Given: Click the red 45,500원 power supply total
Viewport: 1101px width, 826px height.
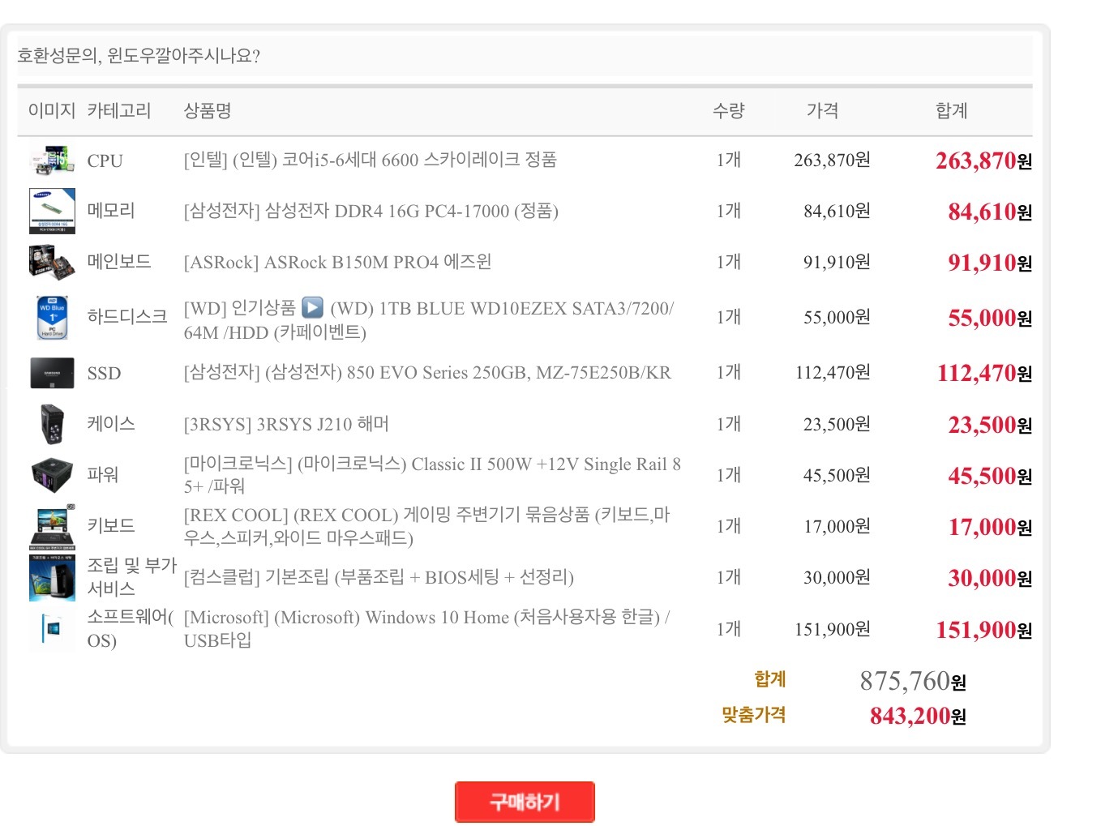Looking at the screenshot, I should click(x=990, y=476).
